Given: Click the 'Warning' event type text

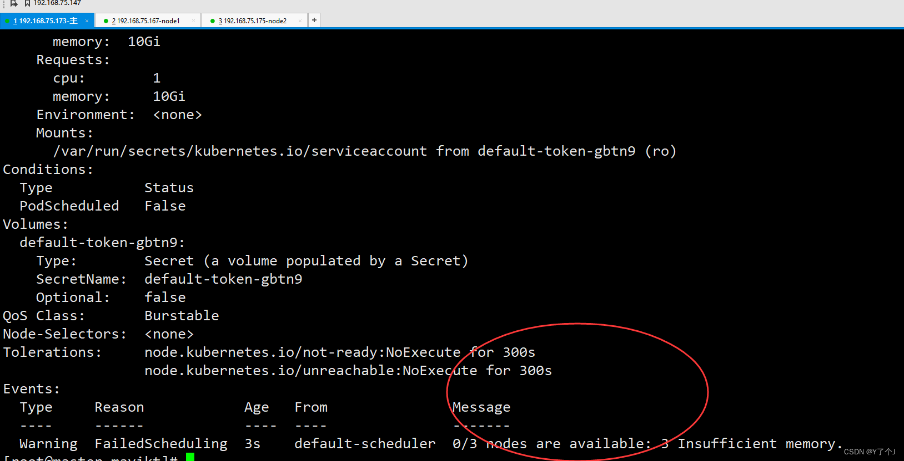Looking at the screenshot, I should (48, 444).
